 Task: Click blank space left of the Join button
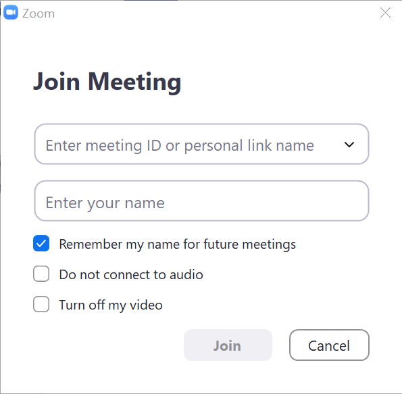pyautogui.click(x=107, y=345)
